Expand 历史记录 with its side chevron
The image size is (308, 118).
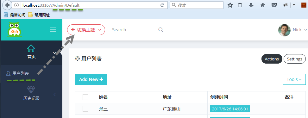tap(55, 95)
